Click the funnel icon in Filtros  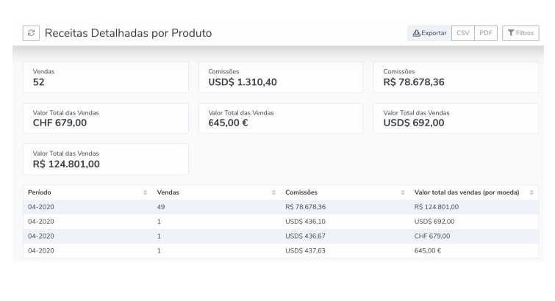[x=511, y=33]
